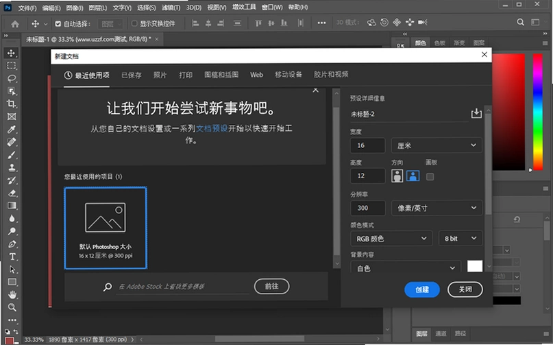Switch to the Web tab

point(256,75)
